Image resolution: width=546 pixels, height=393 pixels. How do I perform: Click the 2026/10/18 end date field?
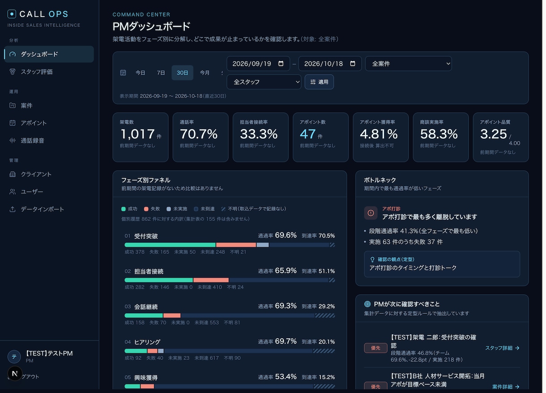[330, 63]
